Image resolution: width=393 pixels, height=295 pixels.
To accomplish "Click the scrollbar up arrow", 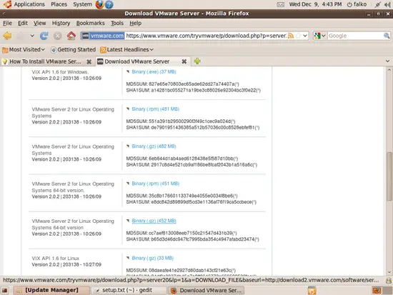I will tap(389, 70).
